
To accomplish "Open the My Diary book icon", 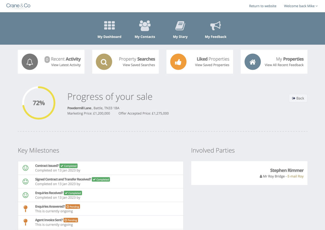I will (180, 26).
